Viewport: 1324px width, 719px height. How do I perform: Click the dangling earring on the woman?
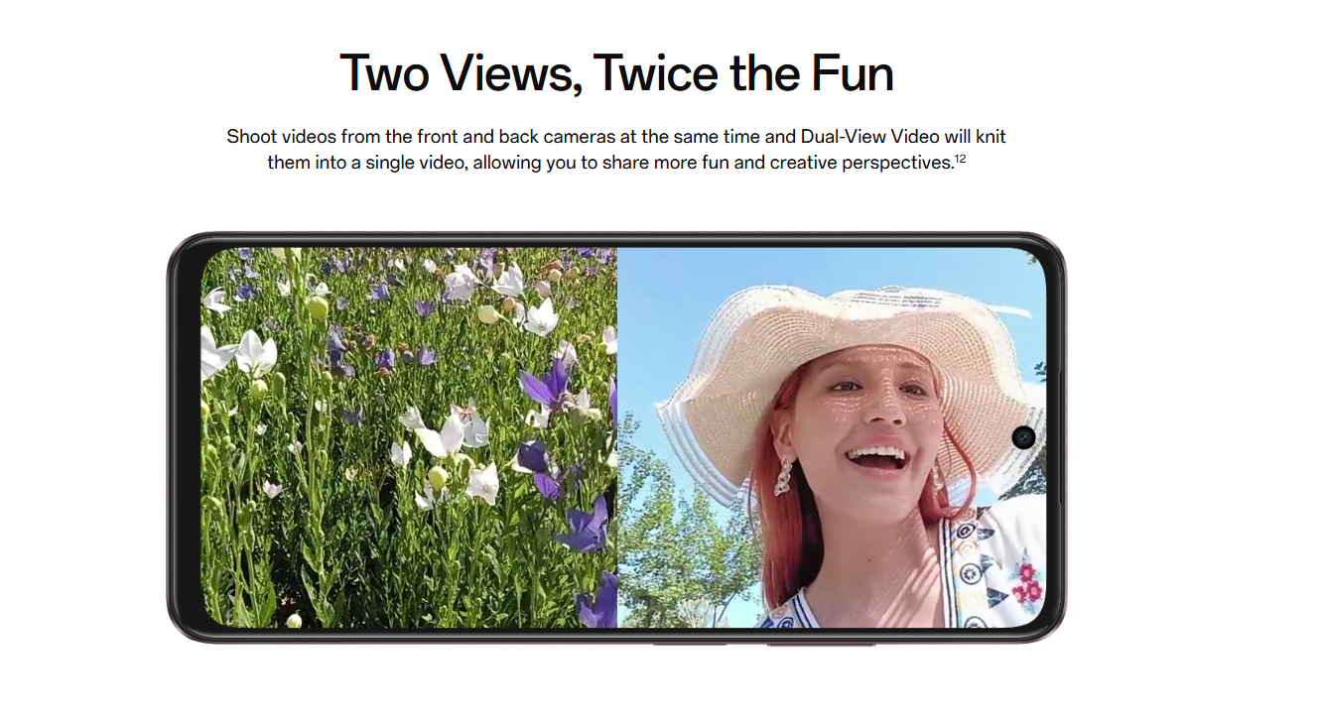coord(784,476)
